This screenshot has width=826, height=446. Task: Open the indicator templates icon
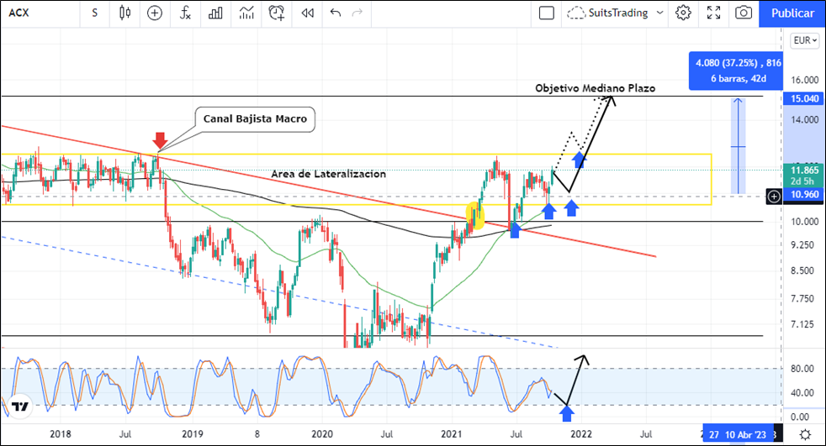(x=246, y=13)
